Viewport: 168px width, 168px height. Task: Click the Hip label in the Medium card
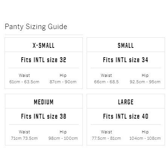pyautogui.click(x=63, y=132)
